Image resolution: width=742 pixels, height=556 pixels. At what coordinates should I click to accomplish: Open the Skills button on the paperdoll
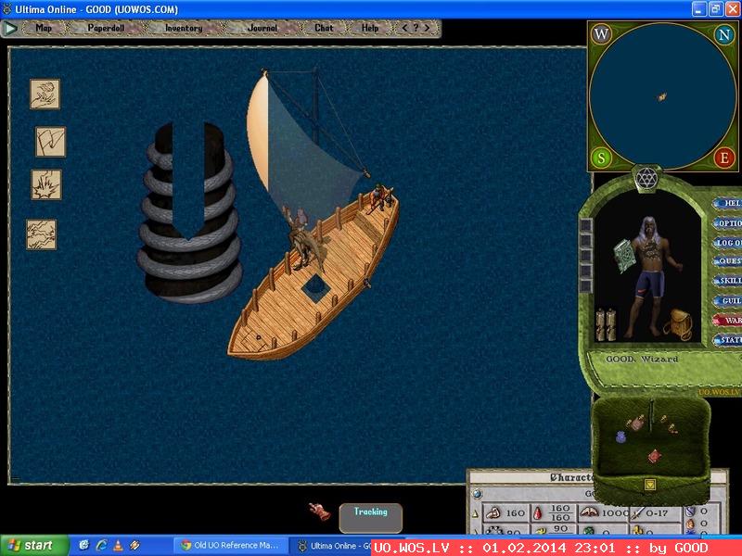click(x=729, y=281)
